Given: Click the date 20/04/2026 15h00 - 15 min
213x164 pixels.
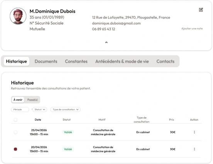Looking at the screenshot, I should pyautogui.click(x=39, y=149).
